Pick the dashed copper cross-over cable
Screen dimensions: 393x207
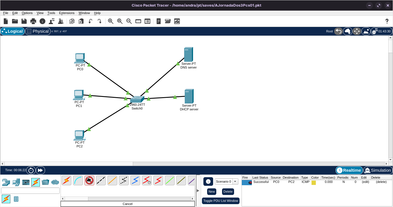[x=101, y=180]
